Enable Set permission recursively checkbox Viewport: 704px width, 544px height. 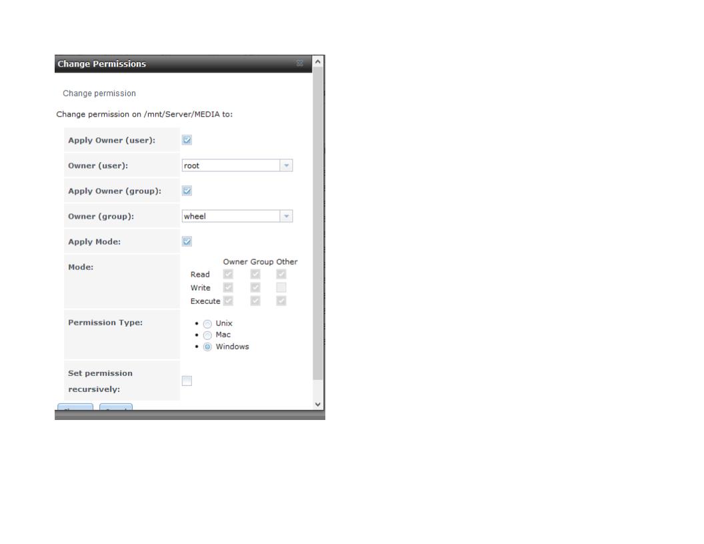coord(187,381)
